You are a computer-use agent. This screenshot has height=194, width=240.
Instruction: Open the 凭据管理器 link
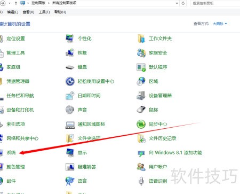pyautogui.click(x=18, y=81)
